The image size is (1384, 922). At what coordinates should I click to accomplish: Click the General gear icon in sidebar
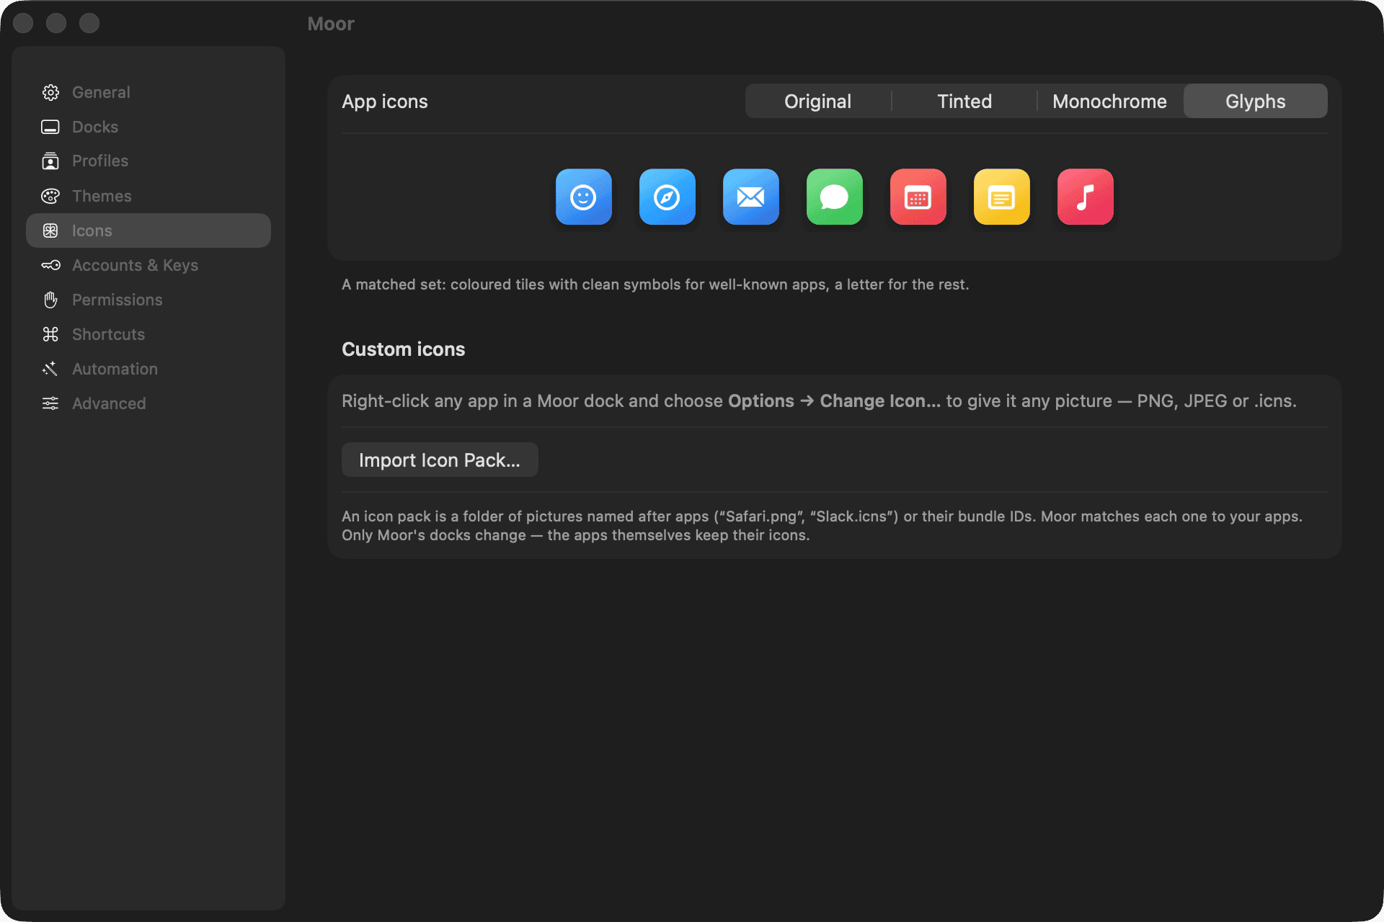50,92
